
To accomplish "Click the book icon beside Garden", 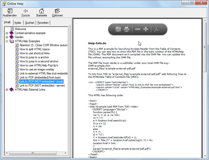I will tap(12, 37).
